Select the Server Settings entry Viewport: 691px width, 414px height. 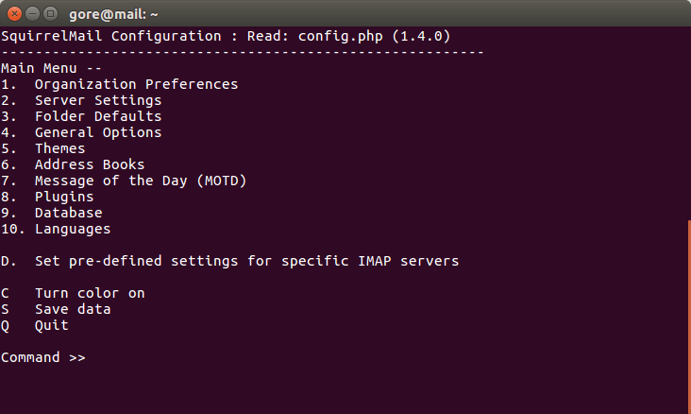tap(97, 100)
